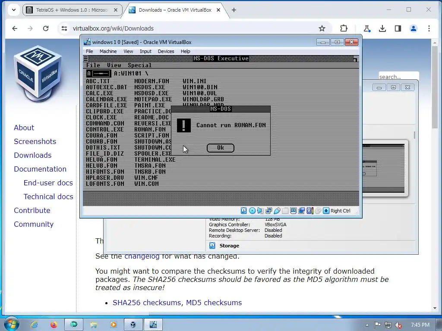
Task: Click the webpage vertical scrollbar thumb
Action: [x=435, y=87]
